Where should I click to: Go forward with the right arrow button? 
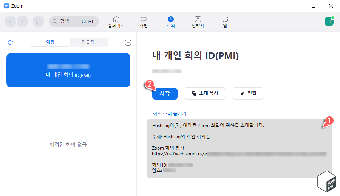pyautogui.click(x=22, y=21)
